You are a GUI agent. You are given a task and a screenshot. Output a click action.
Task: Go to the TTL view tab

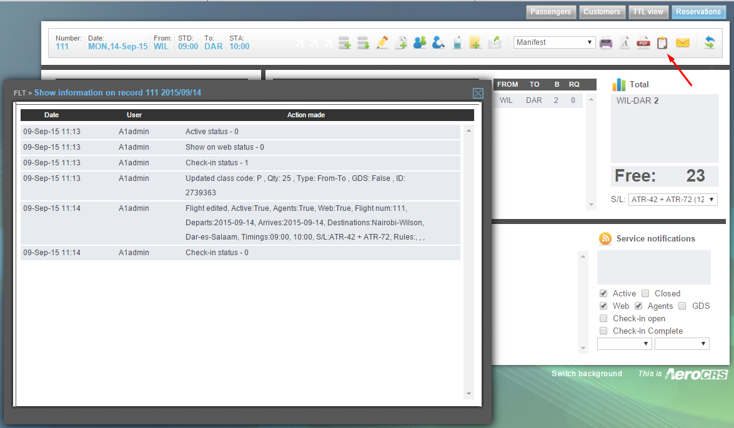tap(648, 12)
